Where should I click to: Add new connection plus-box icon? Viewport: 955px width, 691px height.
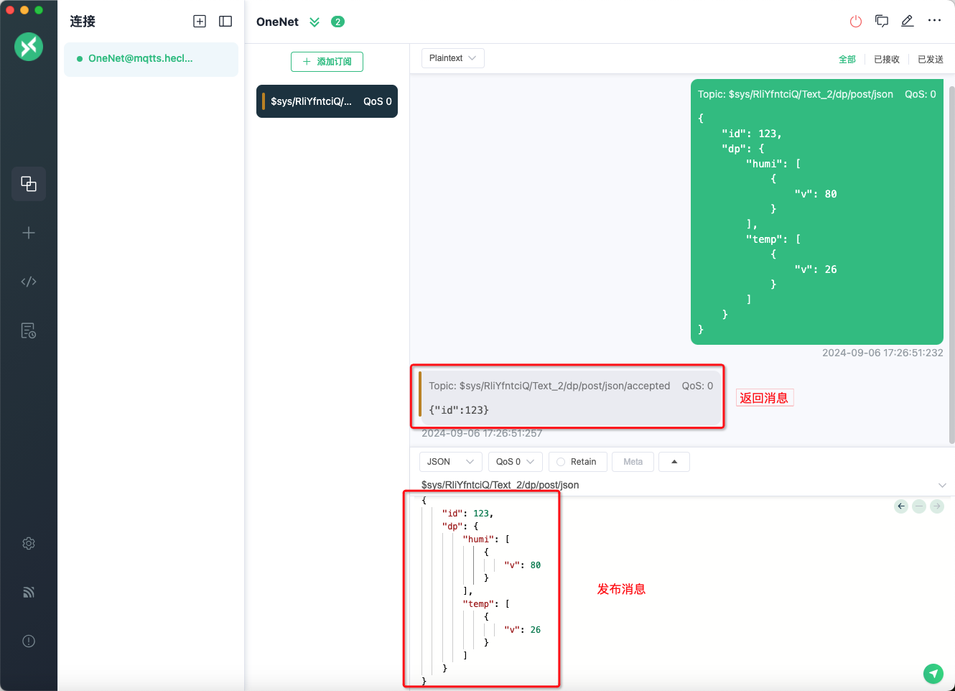click(x=200, y=22)
